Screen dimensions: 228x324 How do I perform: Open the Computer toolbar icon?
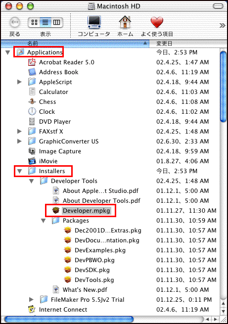pyautogui.click(x=94, y=22)
